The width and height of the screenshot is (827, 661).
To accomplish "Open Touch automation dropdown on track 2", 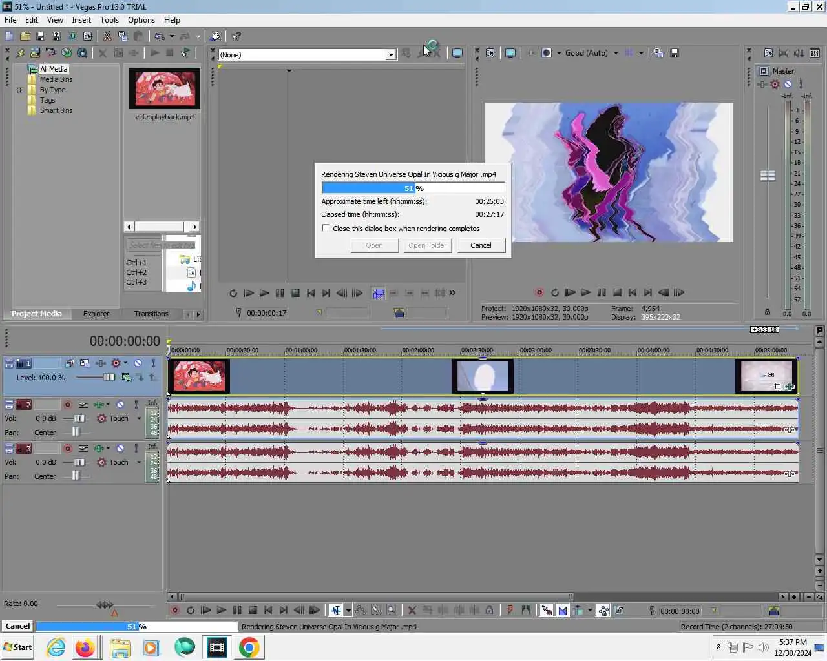I will click(x=139, y=418).
